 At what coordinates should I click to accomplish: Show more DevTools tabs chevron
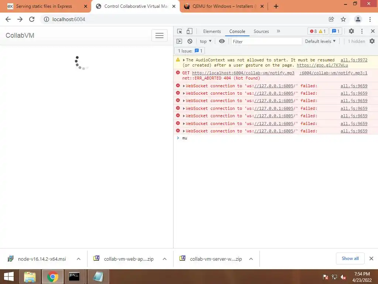[x=278, y=31]
